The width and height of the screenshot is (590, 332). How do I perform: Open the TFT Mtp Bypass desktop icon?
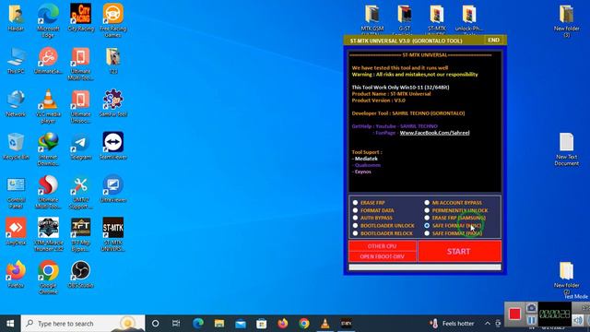(80, 234)
